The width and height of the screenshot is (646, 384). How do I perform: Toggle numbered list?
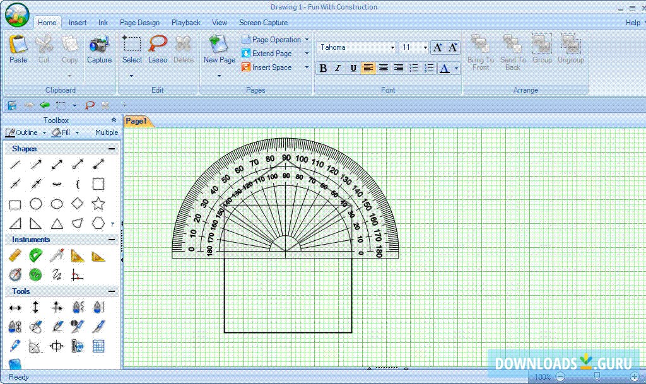click(429, 68)
